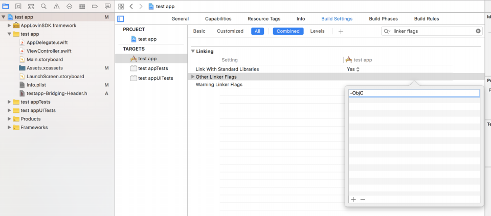Collapse the test app folder group
Image resolution: width=491 pixels, height=216 pixels.
point(9,34)
